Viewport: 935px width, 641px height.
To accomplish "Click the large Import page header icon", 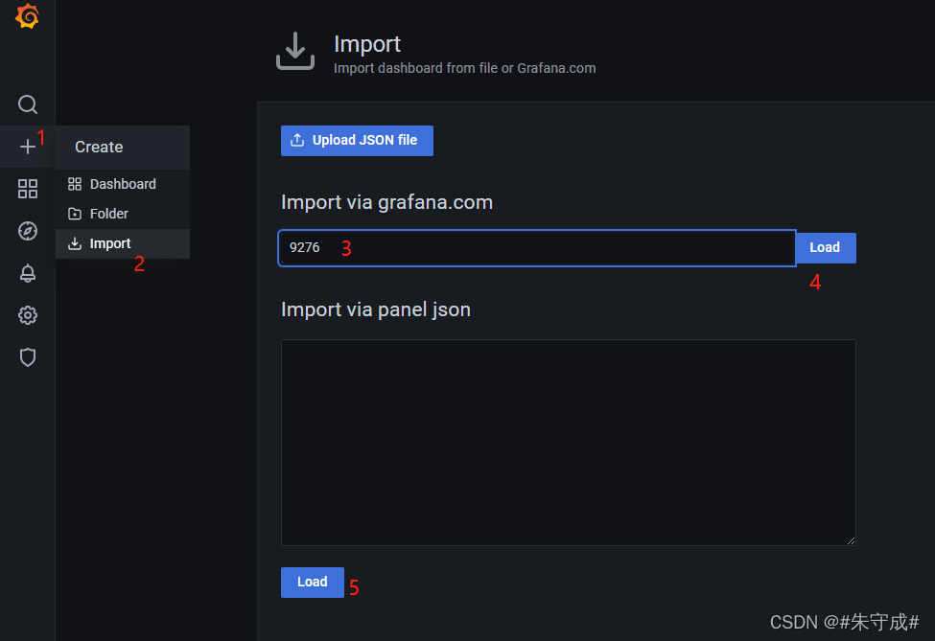I will pyautogui.click(x=295, y=51).
